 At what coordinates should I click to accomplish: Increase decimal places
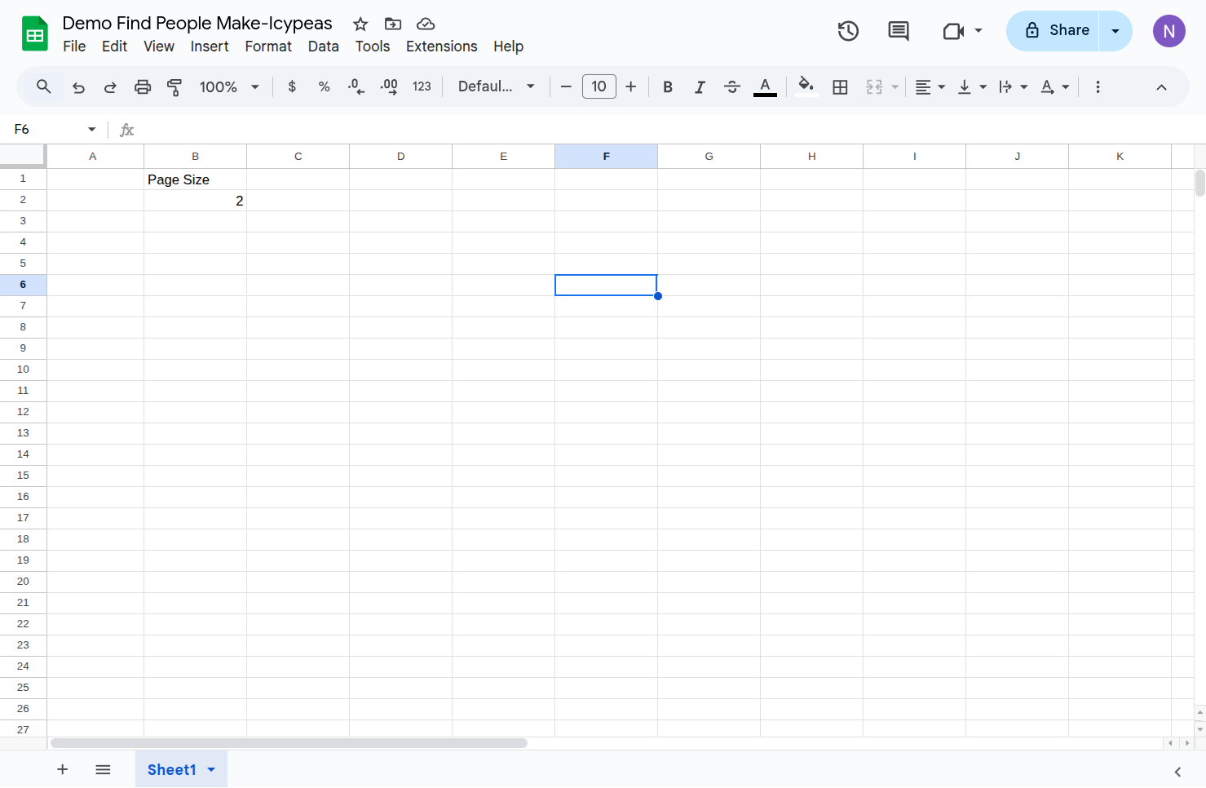389,86
